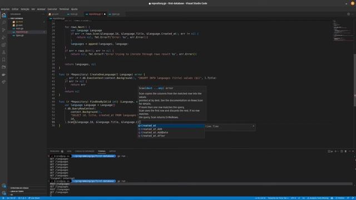Switch to the main.go editor tab
The image size is (356, 200).
[x=74, y=14]
